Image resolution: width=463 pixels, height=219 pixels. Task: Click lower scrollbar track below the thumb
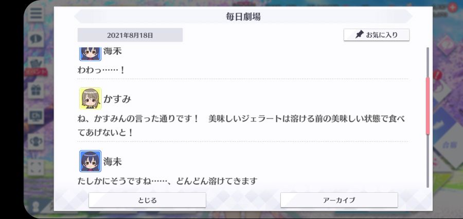click(x=428, y=161)
